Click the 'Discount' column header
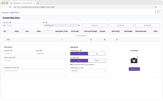This screenshot has height=101, width=163. pos(102,31)
